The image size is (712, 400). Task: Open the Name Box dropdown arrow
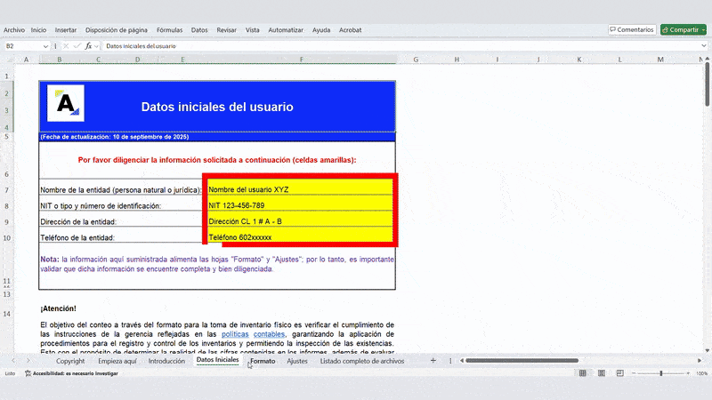click(x=45, y=45)
